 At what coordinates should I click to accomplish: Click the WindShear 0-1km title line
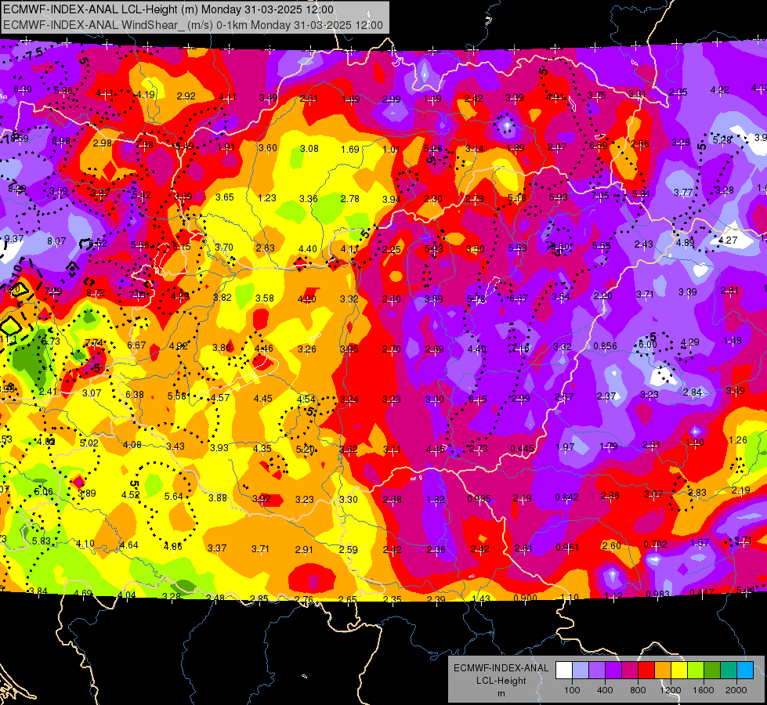pyautogui.click(x=193, y=25)
